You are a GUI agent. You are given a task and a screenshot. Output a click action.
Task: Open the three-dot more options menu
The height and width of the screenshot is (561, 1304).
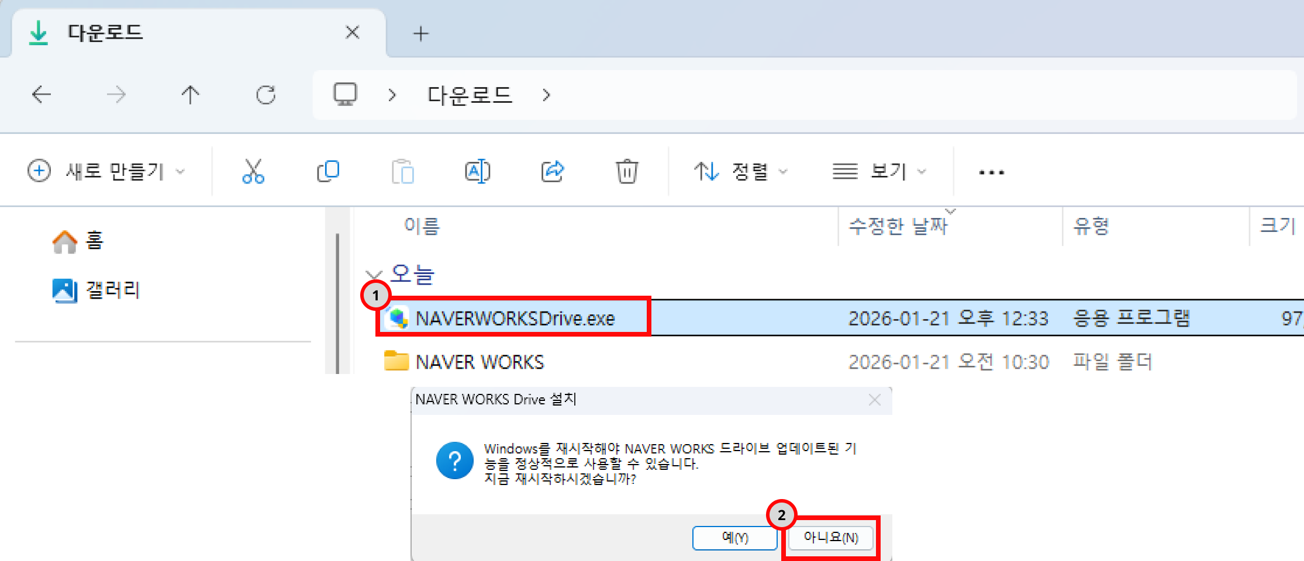(x=992, y=172)
